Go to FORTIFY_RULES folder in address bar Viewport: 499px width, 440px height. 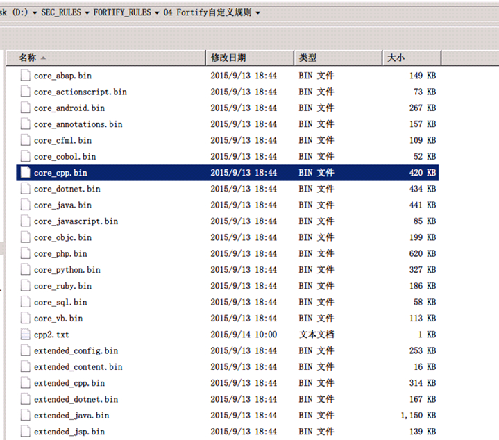coord(122,12)
